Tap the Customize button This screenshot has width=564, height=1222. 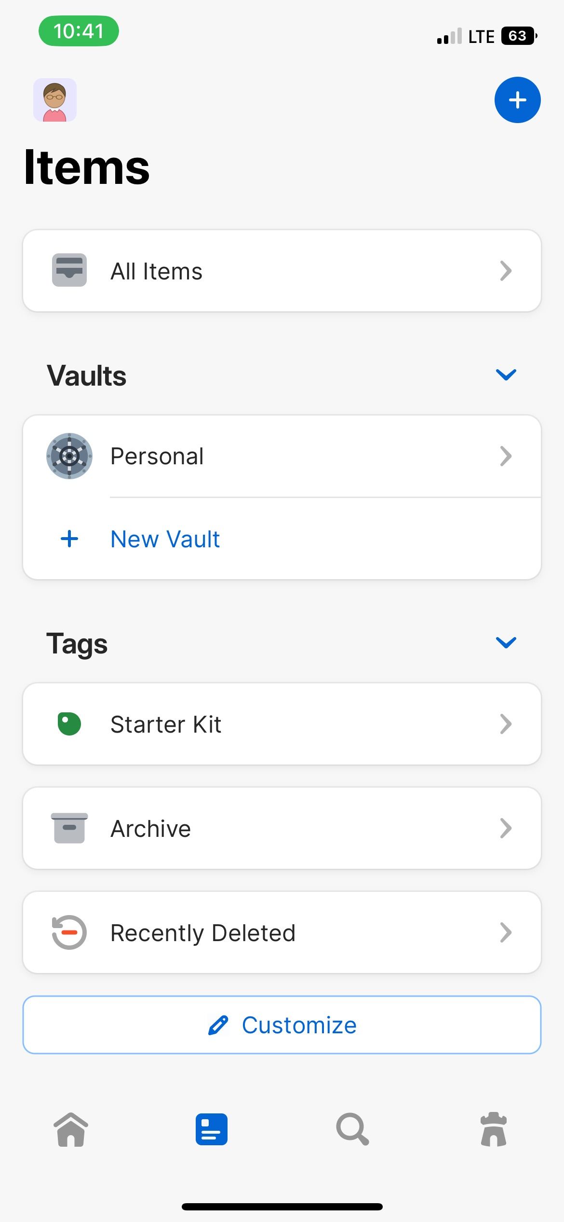point(282,1025)
